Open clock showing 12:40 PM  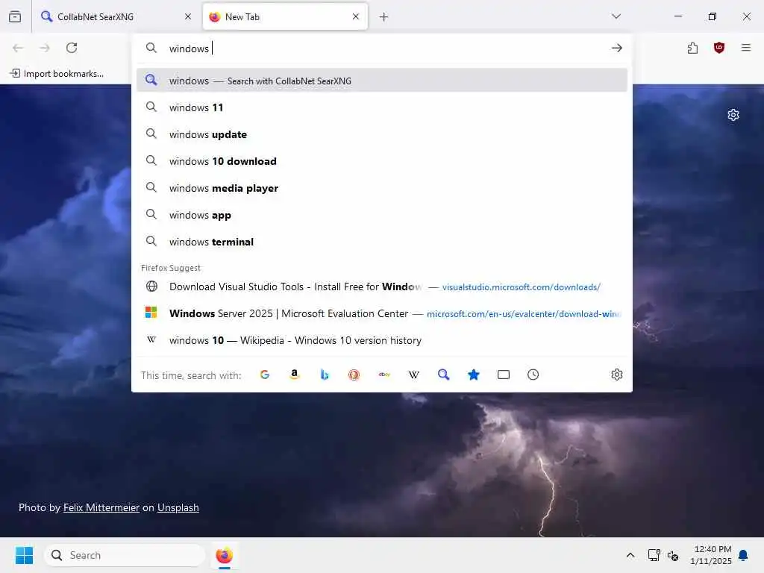(711, 555)
